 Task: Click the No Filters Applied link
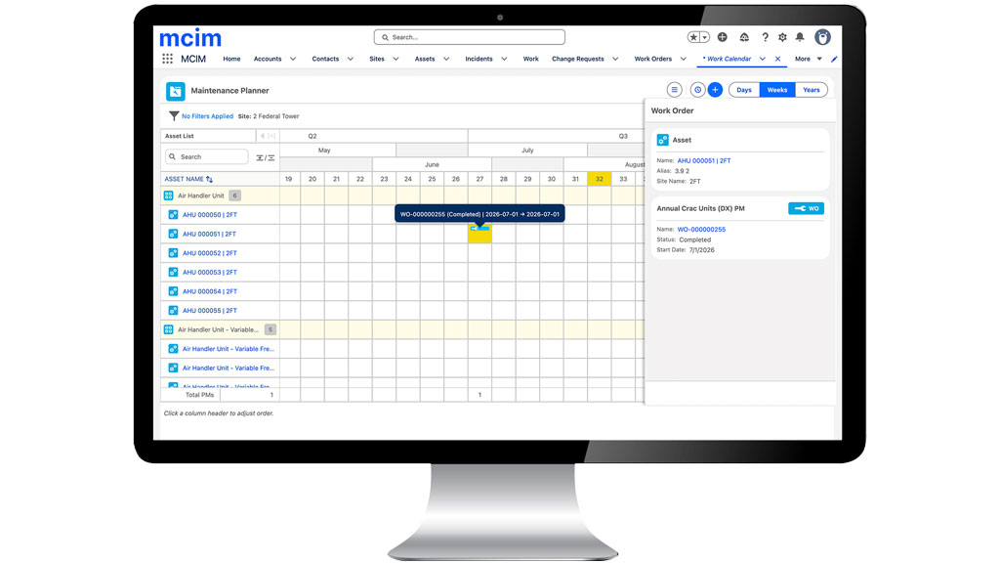coord(207,116)
